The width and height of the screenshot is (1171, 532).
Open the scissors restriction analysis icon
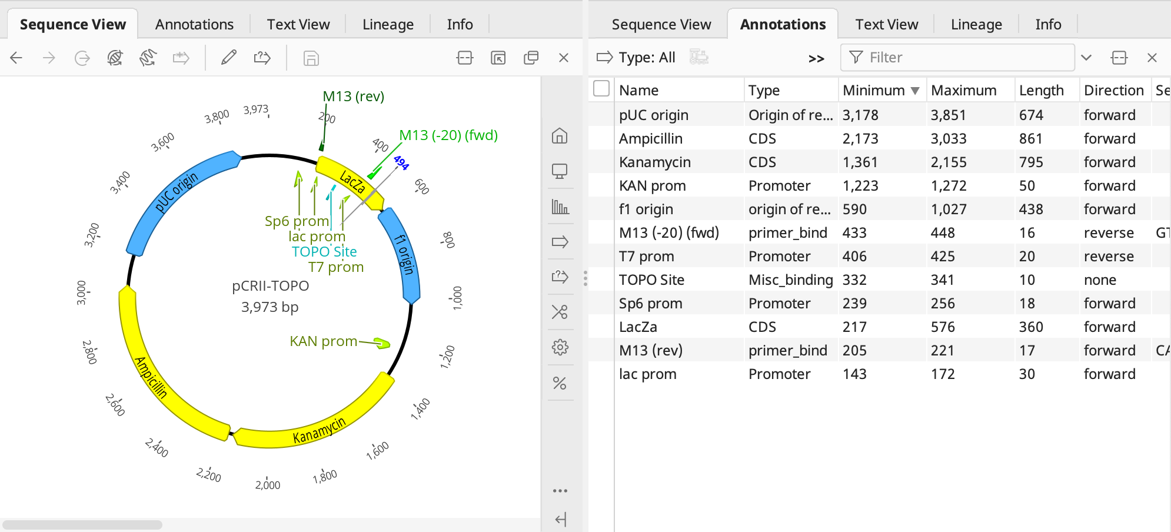(x=560, y=312)
